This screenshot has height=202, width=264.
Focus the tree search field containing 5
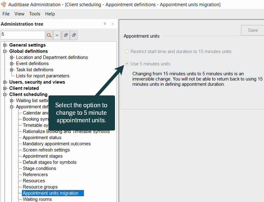pos(23,35)
